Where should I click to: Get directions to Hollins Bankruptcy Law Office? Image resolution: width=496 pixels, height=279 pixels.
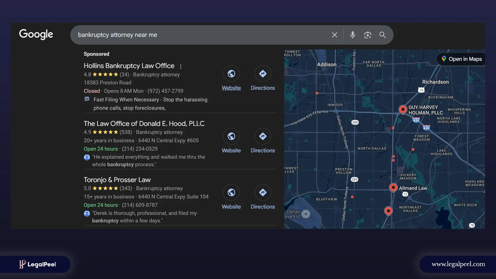[263, 74]
